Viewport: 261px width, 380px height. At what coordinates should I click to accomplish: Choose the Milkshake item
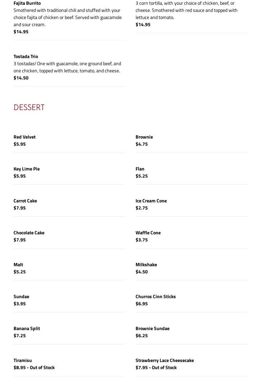[146, 265]
